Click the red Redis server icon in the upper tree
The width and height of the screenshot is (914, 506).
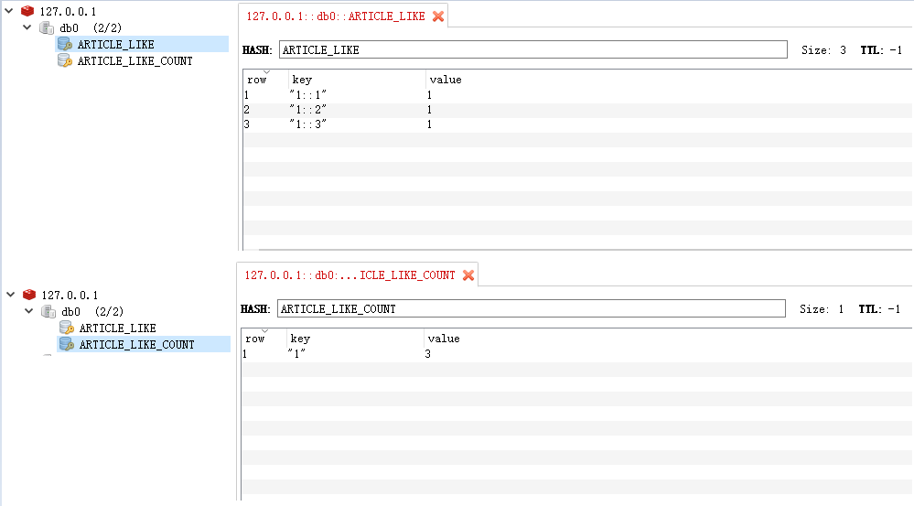(28, 11)
